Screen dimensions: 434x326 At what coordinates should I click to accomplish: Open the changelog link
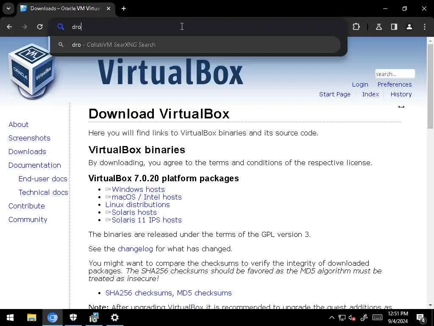click(135, 249)
